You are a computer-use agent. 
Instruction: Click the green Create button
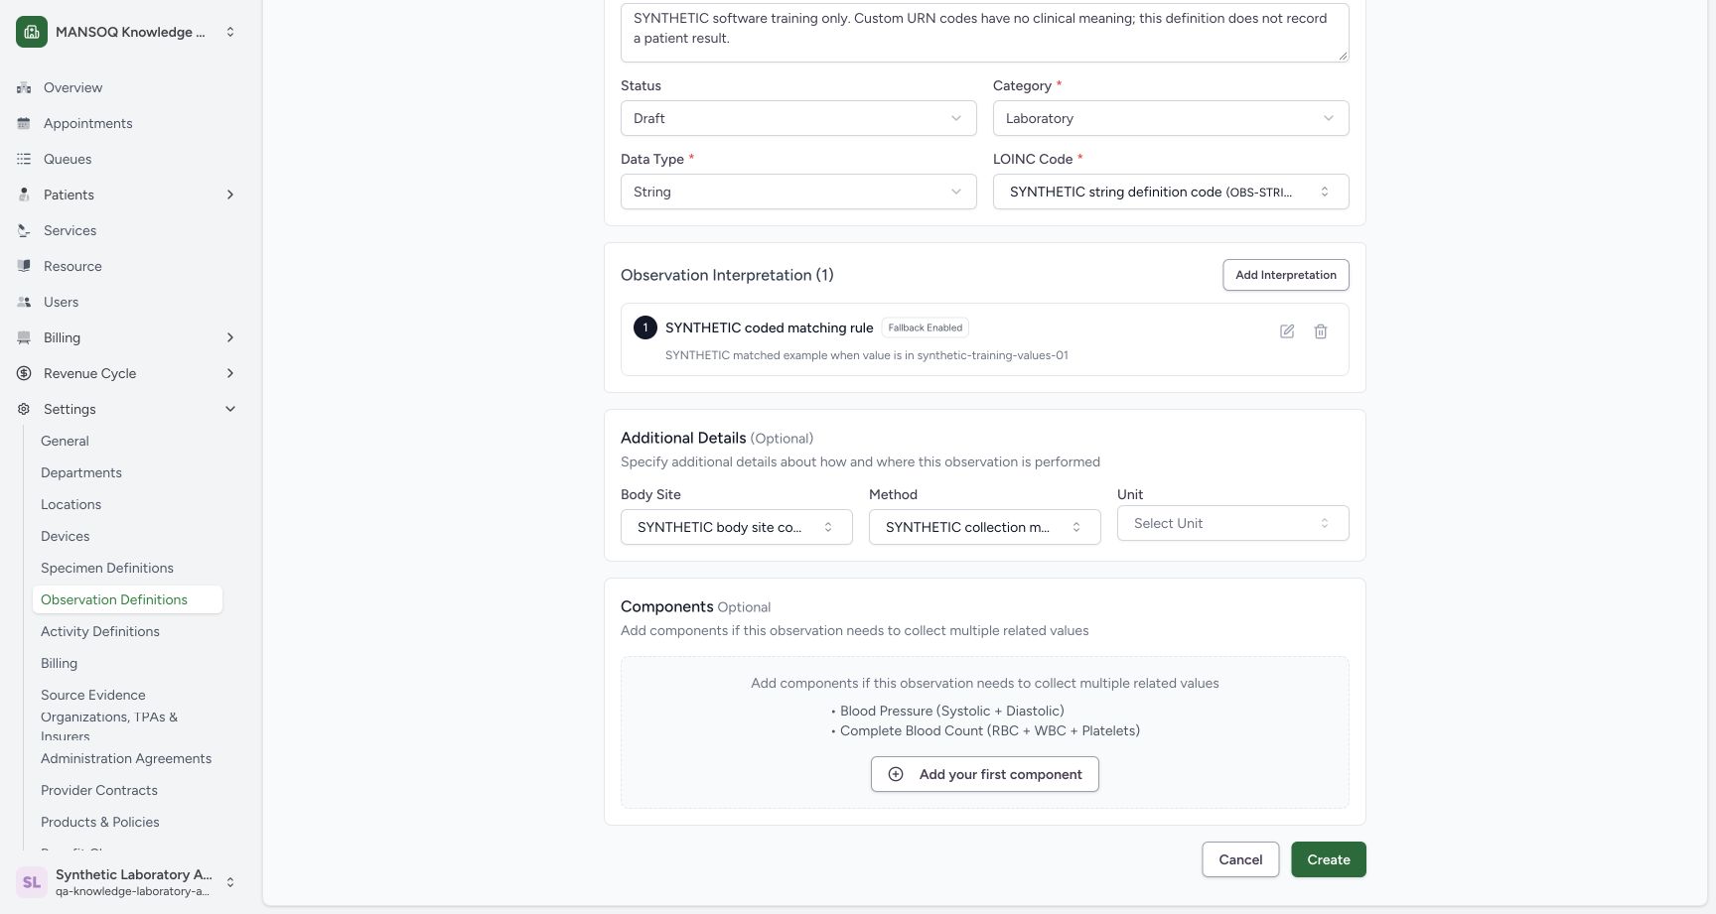tap(1329, 859)
